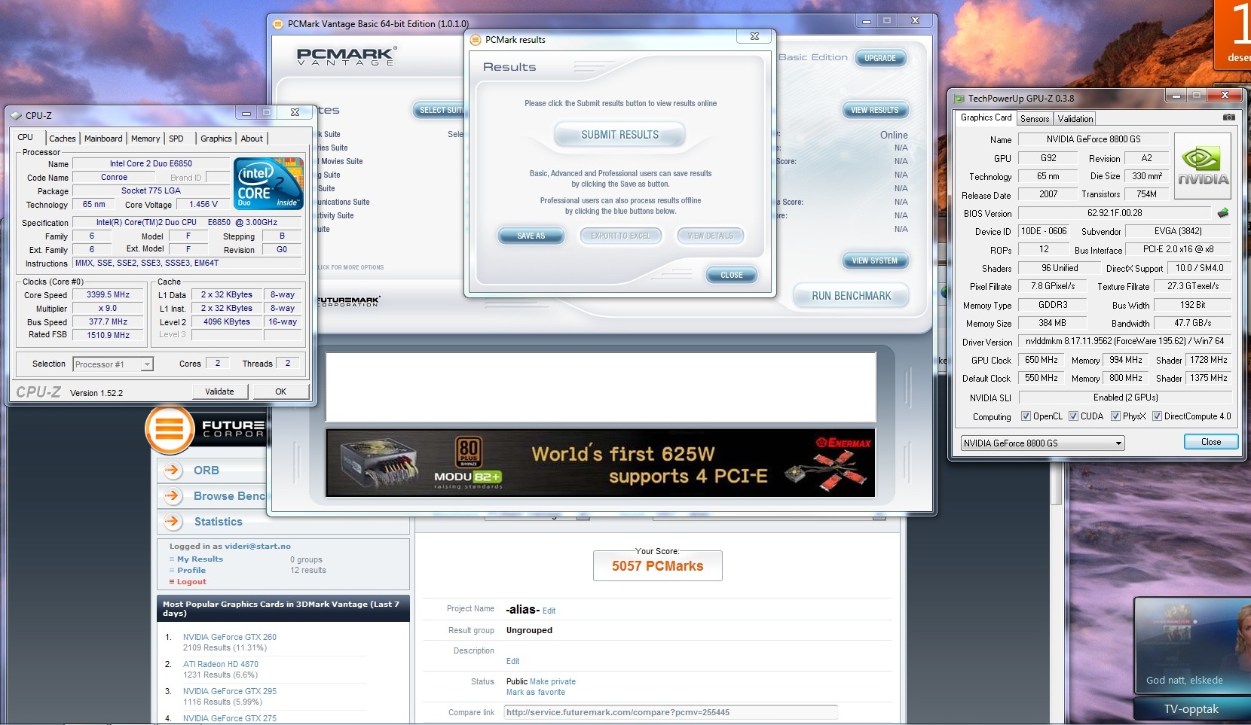Screen dimensions: 1251x725
Task: Toggle the DirectCompute 4.0 checkbox
Action: coord(1157,416)
